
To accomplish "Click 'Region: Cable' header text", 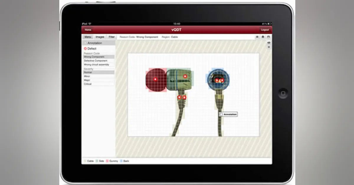I will [x=170, y=37].
